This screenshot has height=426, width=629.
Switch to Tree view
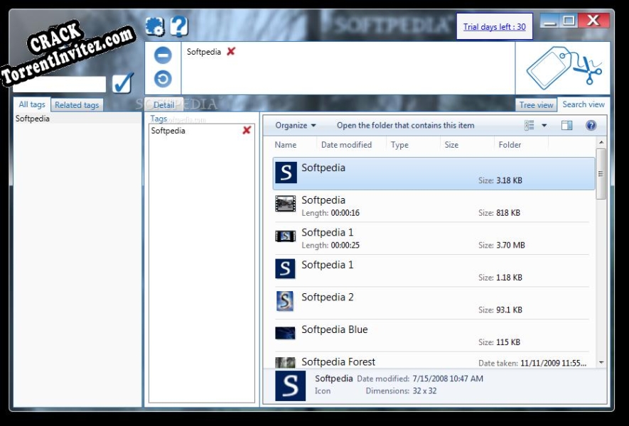535,104
